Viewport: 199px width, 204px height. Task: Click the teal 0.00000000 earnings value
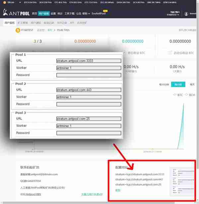coord(133,41)
